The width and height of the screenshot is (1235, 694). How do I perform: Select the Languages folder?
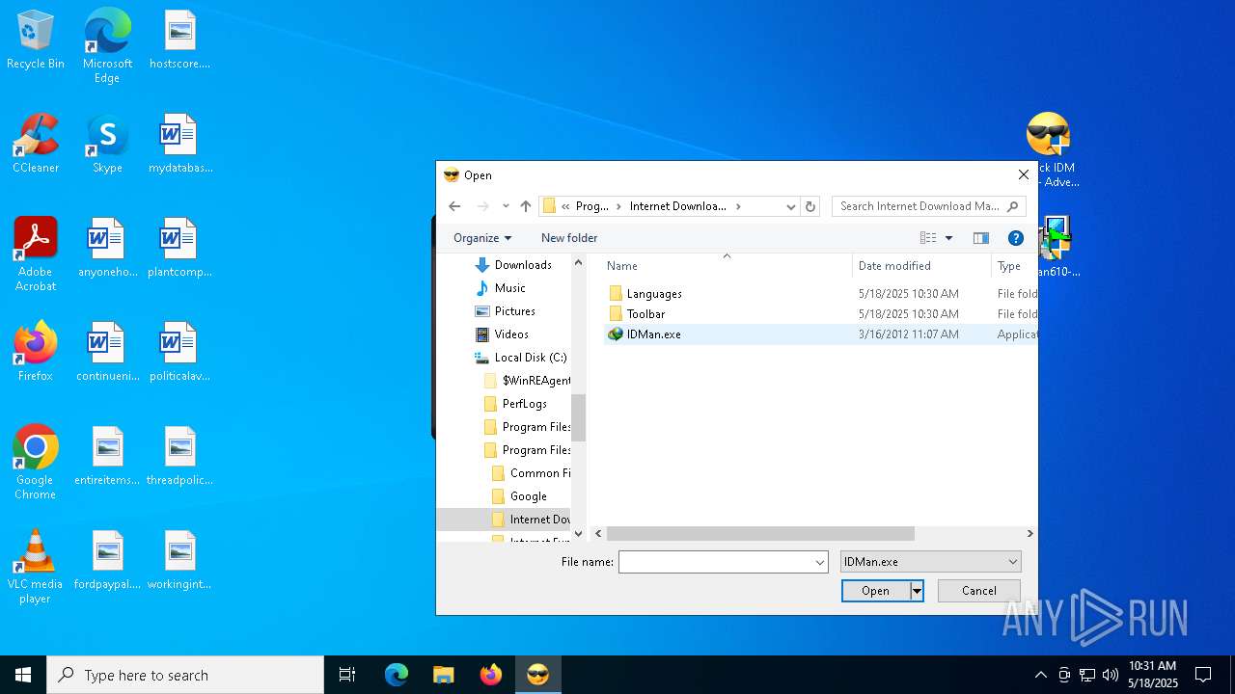tap(654, 294)
